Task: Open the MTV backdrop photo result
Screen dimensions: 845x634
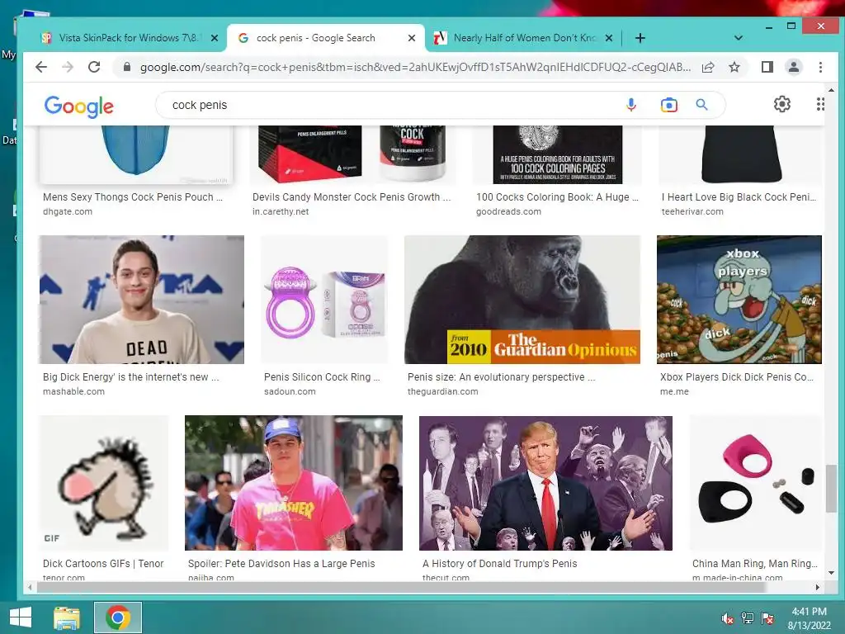Action: coord(141,299)
